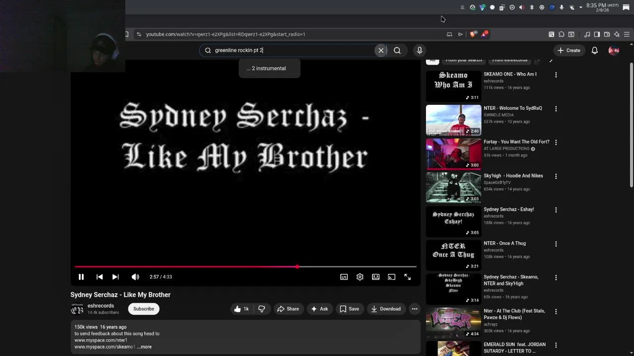Open the Brave Shields lion icon
The image size is (634, 356).
473,34
